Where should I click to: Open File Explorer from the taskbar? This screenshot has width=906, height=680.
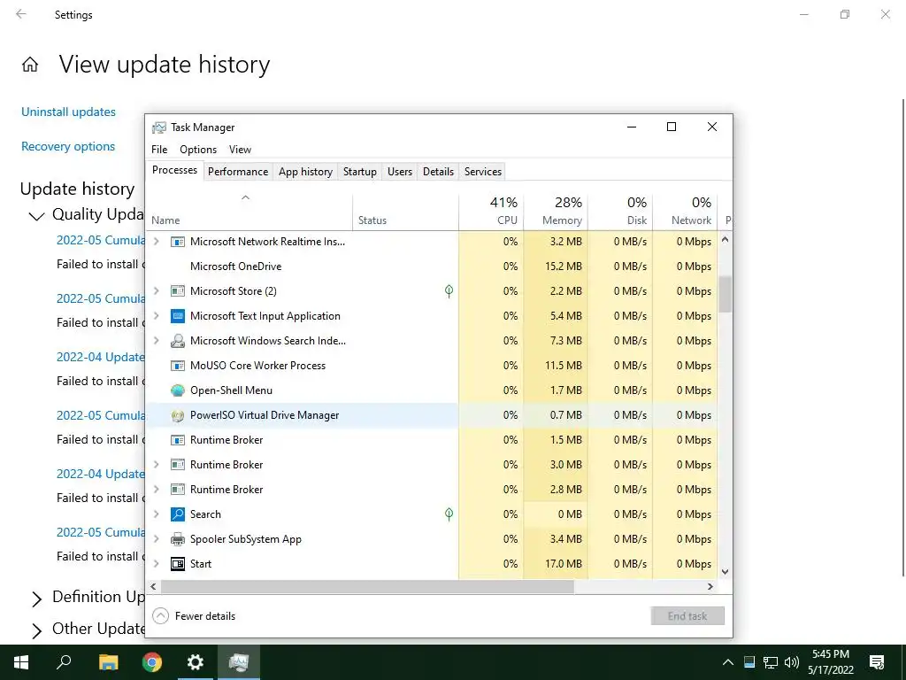click(108, 662)
